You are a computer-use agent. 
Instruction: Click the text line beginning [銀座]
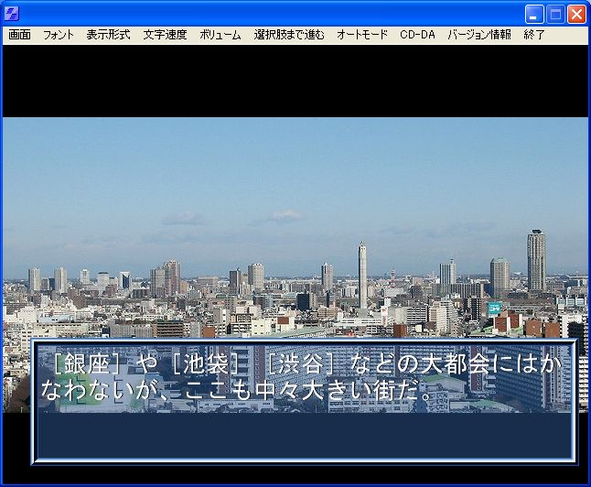point(306,364)
